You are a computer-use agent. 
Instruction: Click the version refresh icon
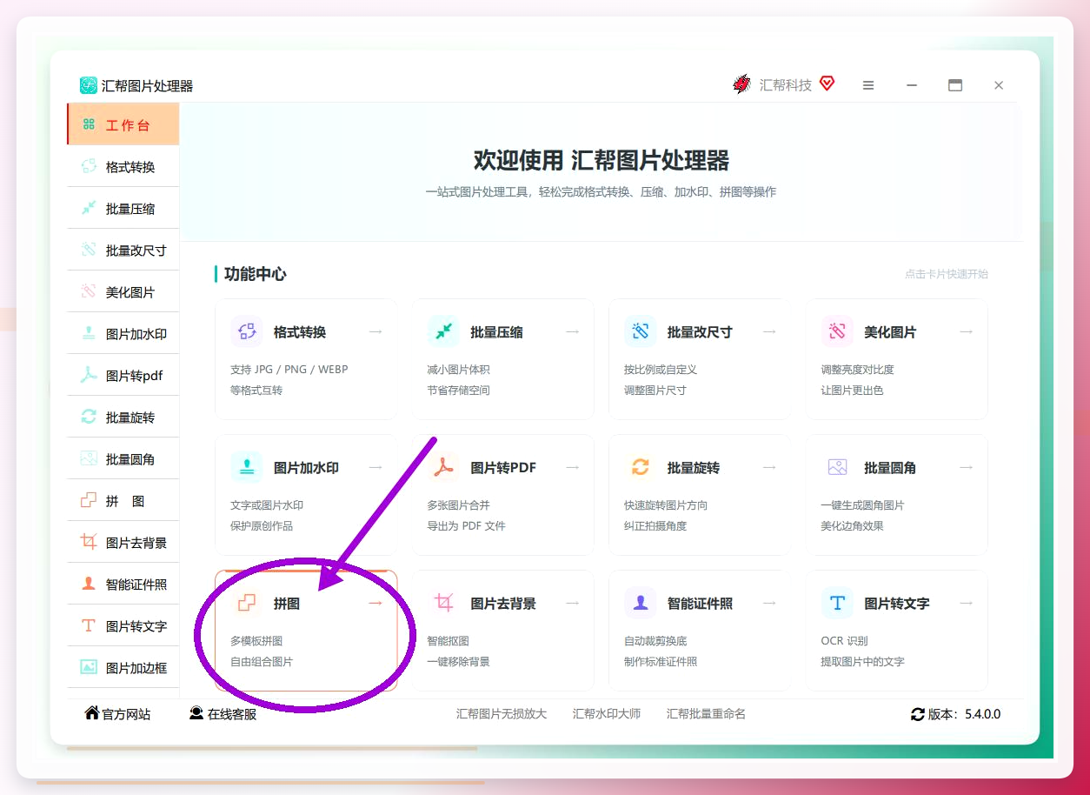point(918,714)
